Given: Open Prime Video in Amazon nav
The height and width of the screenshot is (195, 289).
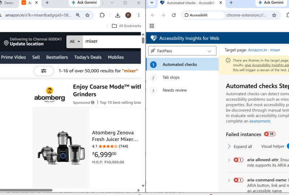Looking at the screenshot, I should (13, 57).
